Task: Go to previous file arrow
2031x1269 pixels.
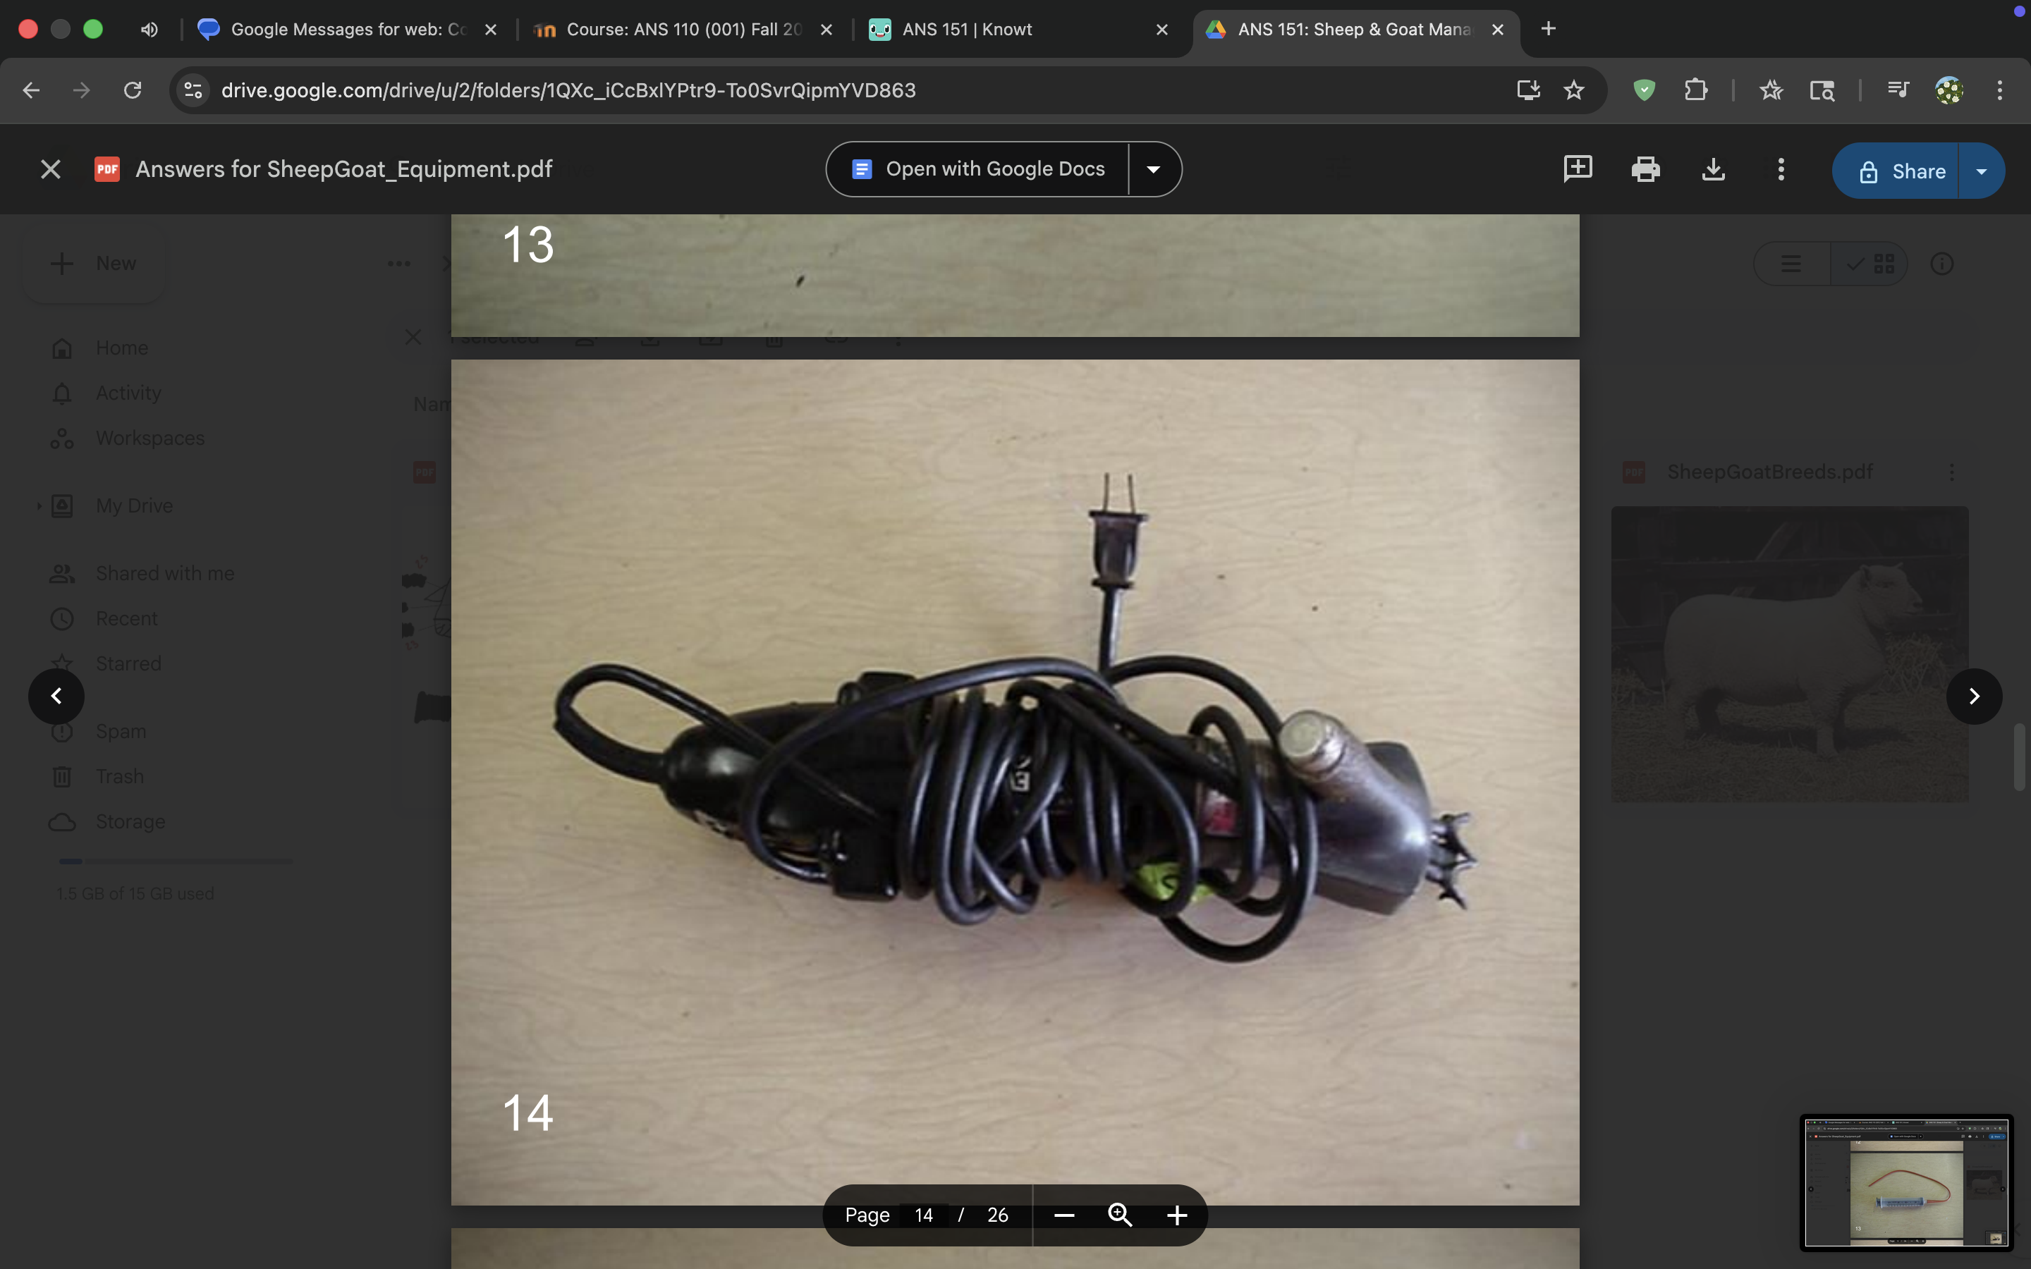Action: coord(56,696)
